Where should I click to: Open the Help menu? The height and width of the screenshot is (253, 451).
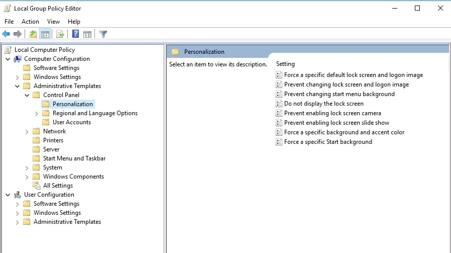[74, 22]
